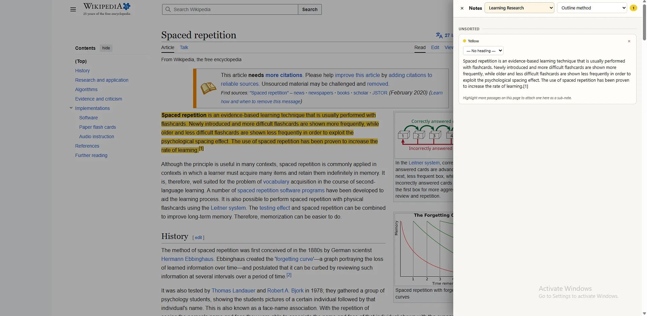Click the yellow note count badge

click(x=634, y=8)
